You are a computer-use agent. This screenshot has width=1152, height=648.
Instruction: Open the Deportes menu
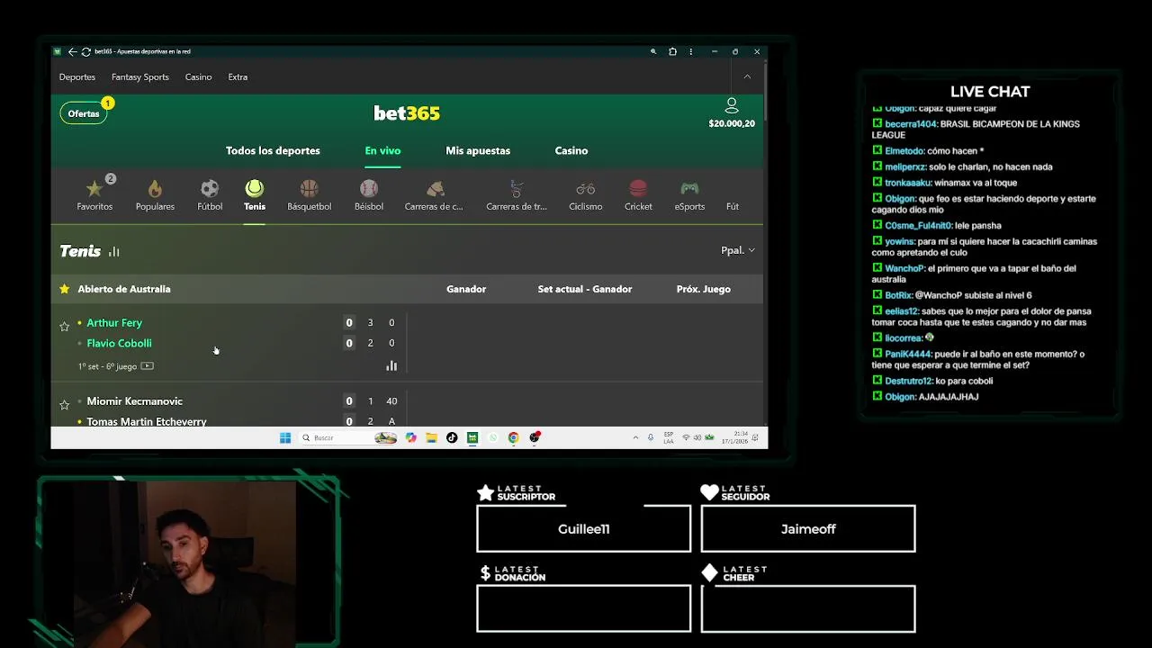pyautogui.click(x=77, y=77)
